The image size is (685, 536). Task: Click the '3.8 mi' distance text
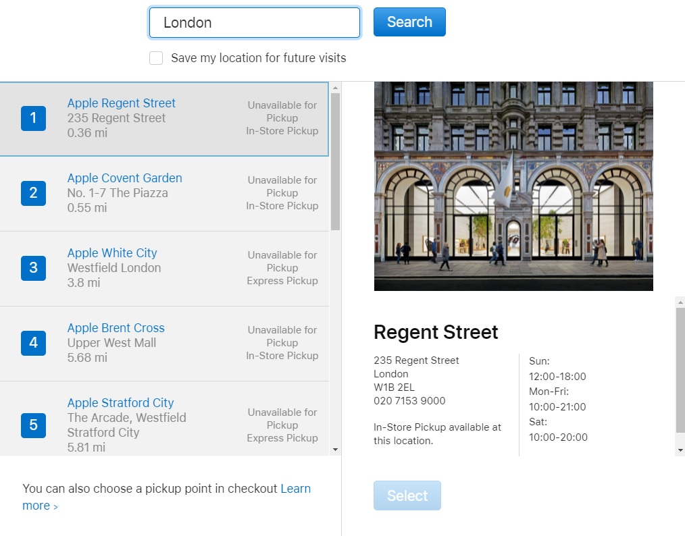pos(84,282)
